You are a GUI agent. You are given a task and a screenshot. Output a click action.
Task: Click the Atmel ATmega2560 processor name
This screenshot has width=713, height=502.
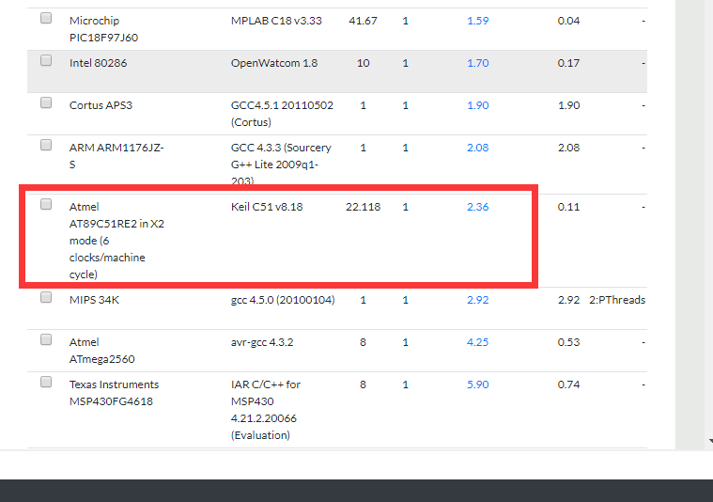coord(101,351)
